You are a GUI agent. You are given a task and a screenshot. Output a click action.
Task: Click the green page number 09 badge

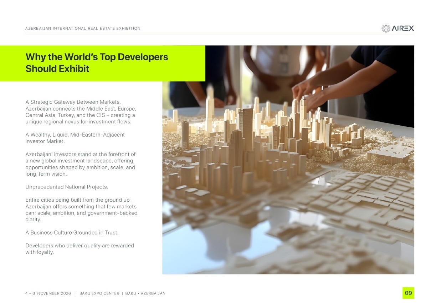pyautogui.click(x=408, y=293)
